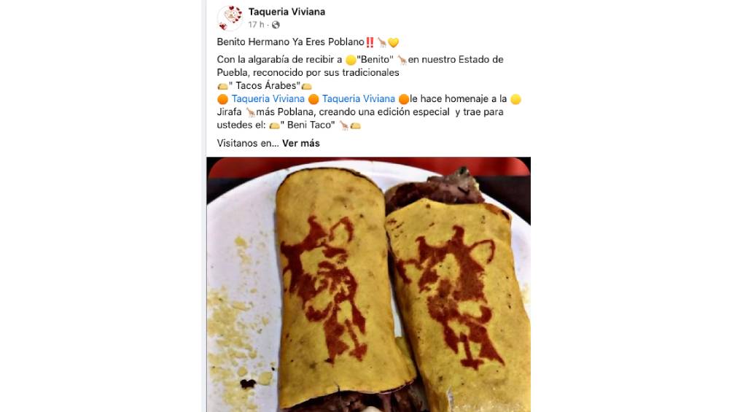Follow the first blue Taqueria Viviana mention
The image size is (732, 412).
pyautogui.click(x=268, y=99)
